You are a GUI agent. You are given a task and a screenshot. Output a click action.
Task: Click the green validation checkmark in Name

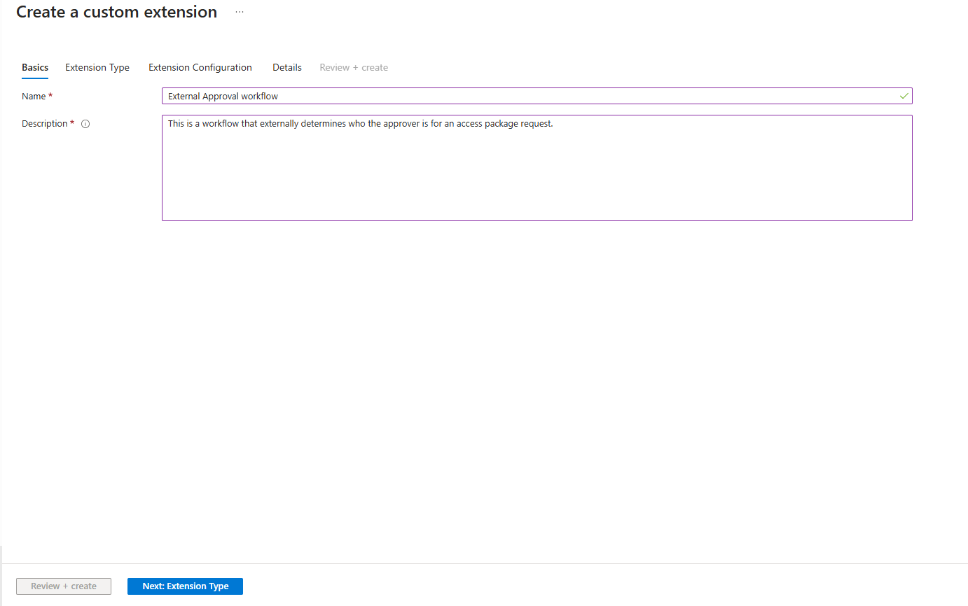coord(904,96)
